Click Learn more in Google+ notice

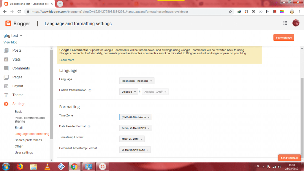tap(67, 60)
